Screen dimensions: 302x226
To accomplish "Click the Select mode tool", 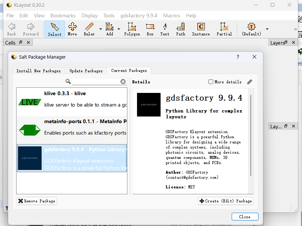I will [54, 29].
